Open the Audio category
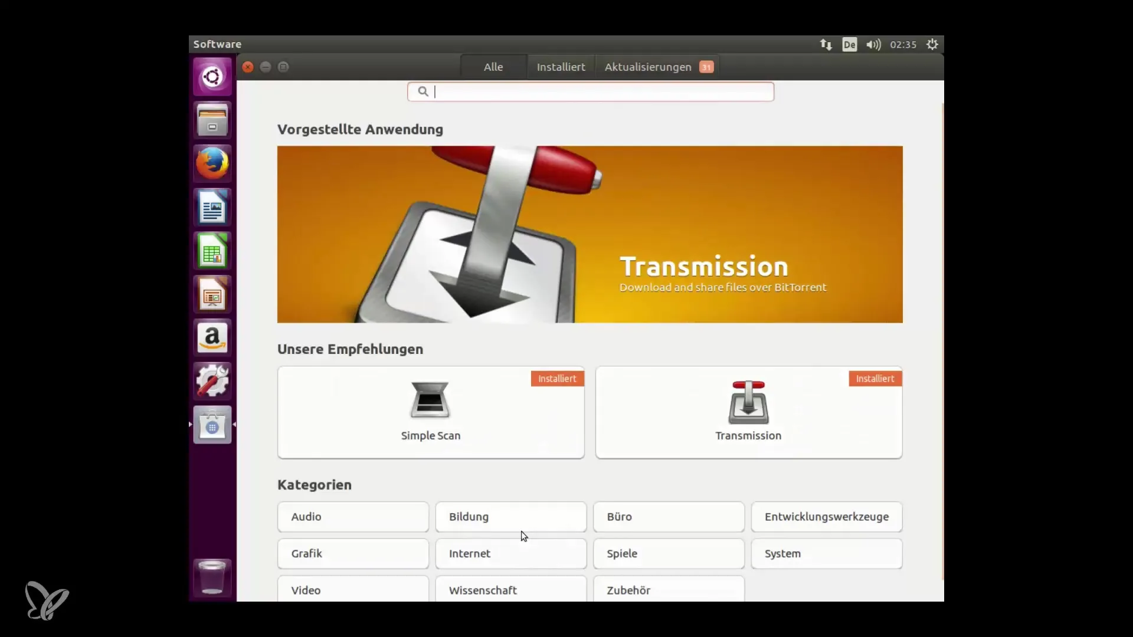Image resolution: width=1133 pixels, height=637 pixels. 353,517
